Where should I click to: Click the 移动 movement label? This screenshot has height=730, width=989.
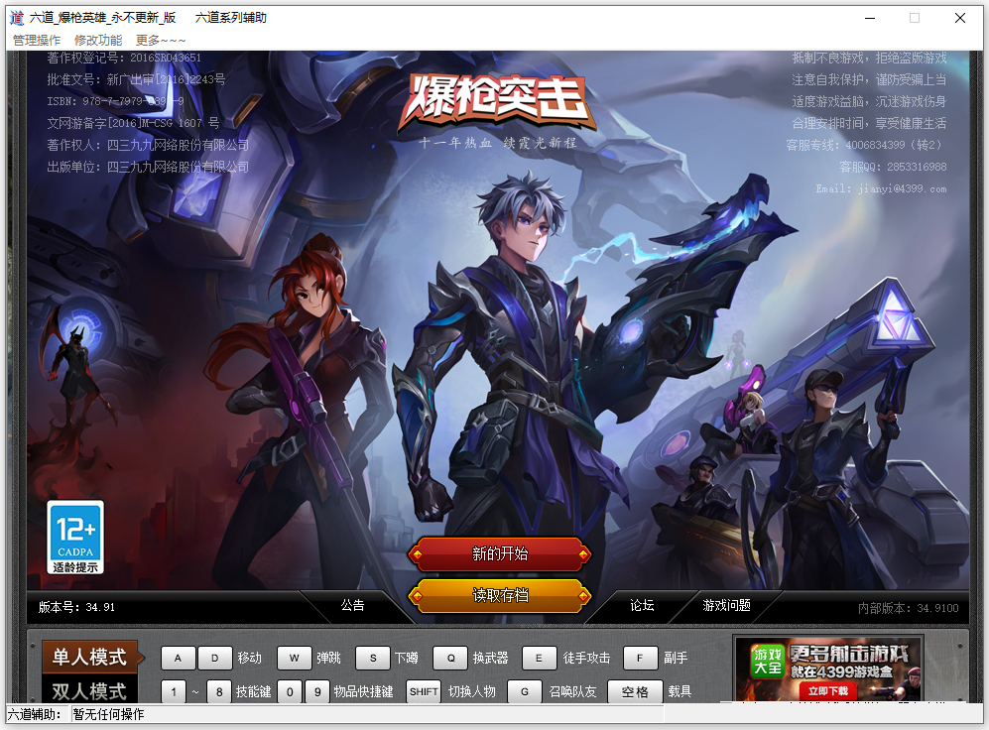[249, 659]
